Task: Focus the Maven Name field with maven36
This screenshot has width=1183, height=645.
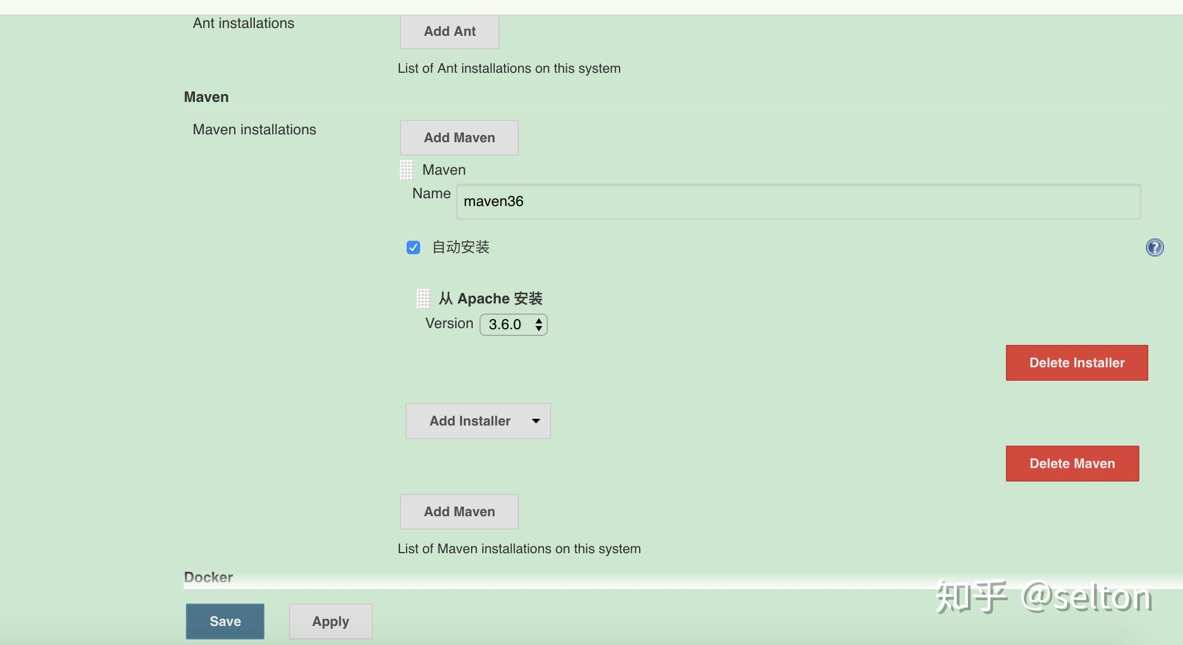Action: [798, 202]
